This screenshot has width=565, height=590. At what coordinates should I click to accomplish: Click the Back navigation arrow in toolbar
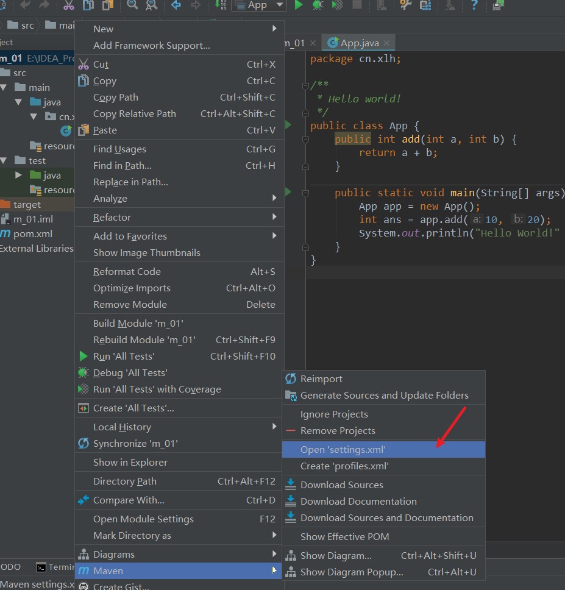click(176, 5)
